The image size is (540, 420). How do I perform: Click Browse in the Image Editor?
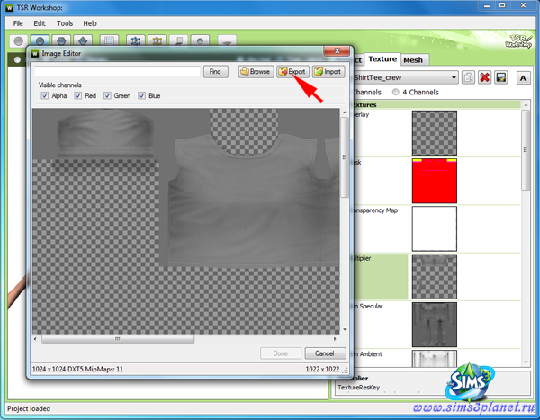coord(256,72)
